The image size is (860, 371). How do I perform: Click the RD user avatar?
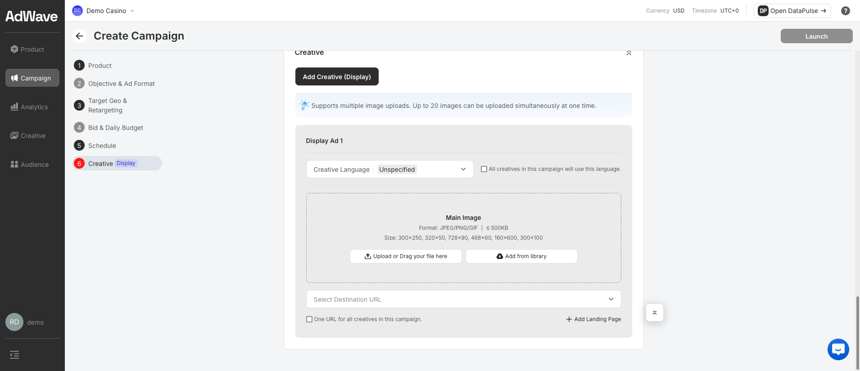pos(14,322)
